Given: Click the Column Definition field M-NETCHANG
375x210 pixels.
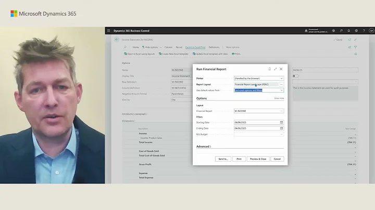Looking at the screenshot, I should (182, 88).
